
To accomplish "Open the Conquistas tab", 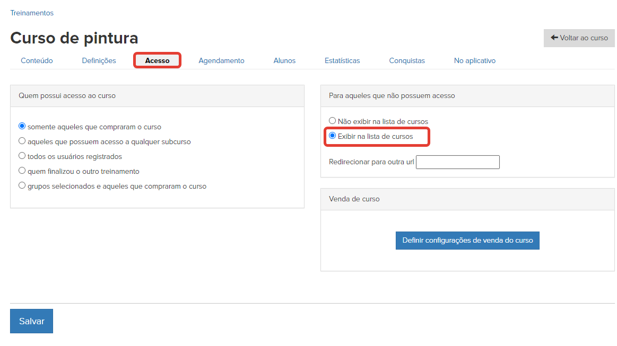I will click(x=407, y=60).
